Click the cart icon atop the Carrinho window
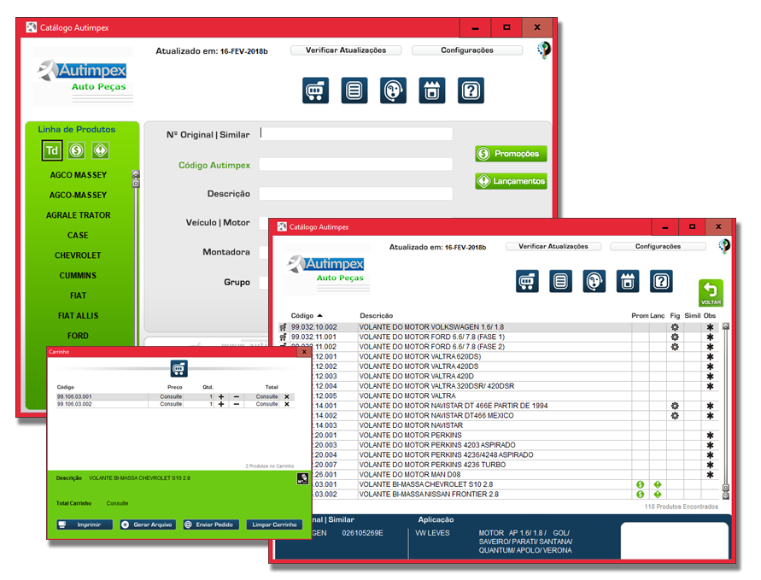 pos(179,369)
